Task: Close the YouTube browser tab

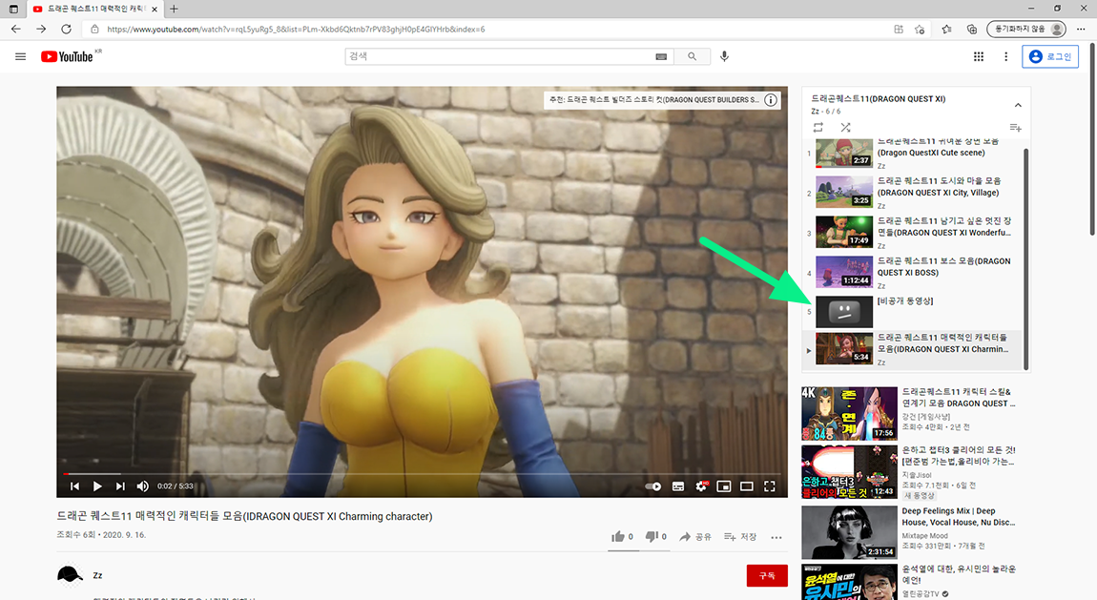Action: (155, 10)
